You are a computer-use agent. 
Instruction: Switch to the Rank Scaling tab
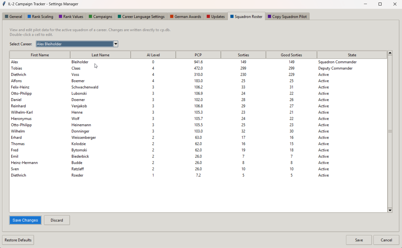point(40,17)
